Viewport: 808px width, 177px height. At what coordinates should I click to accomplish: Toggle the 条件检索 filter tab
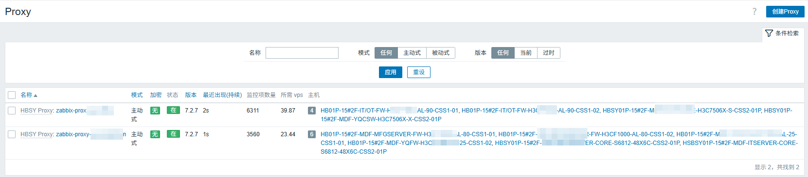point(782,33)
